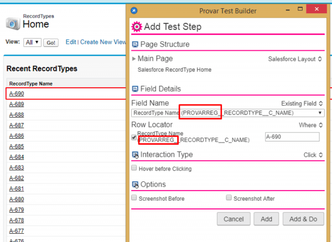Image resolution: width=332 pixels, height=242 pixels.
Task: Open record A-677
Action: click(17, 231)
